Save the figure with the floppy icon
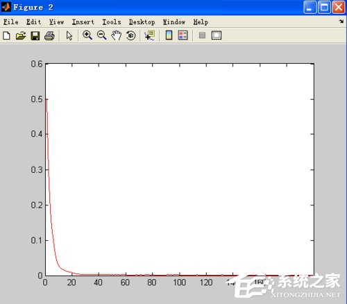 coord(35,35)
